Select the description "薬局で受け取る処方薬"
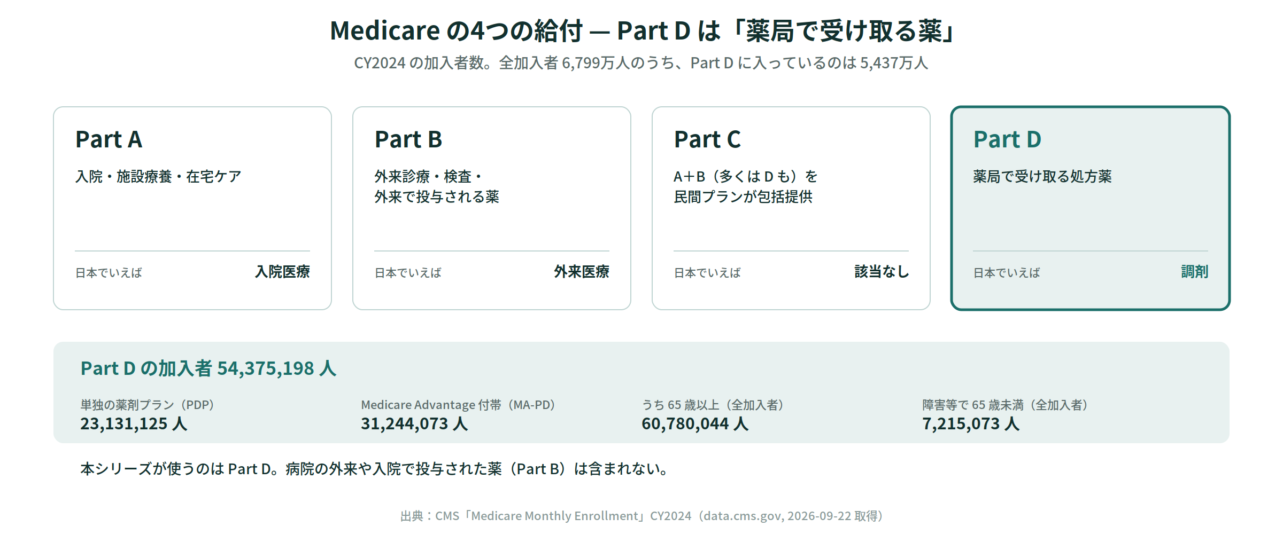Viewport: 1283px width, 534px height. [1042, 176]
